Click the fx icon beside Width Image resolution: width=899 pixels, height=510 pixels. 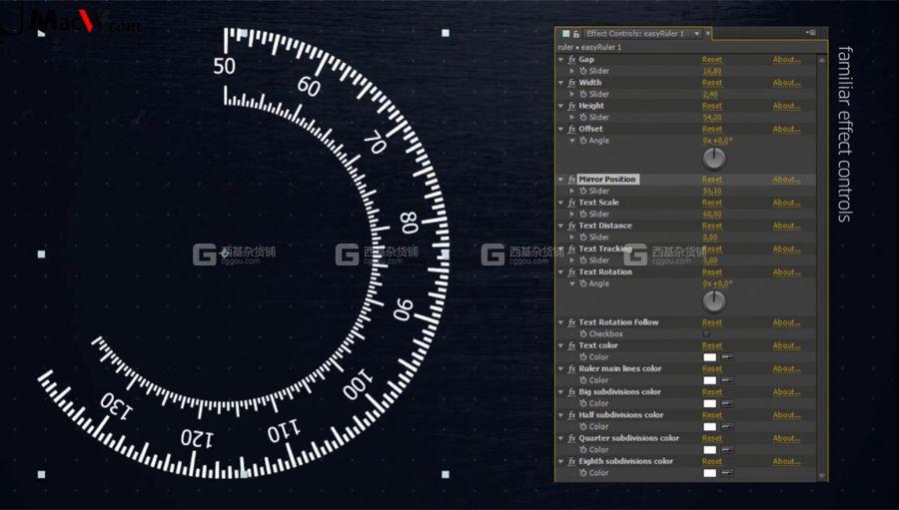[x=571, y=83]
